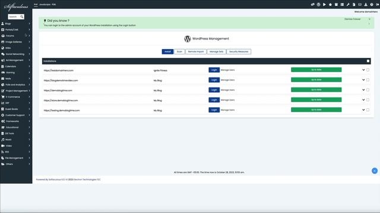Click Manage Users for demoblogtime.com row

pos(227,90)
